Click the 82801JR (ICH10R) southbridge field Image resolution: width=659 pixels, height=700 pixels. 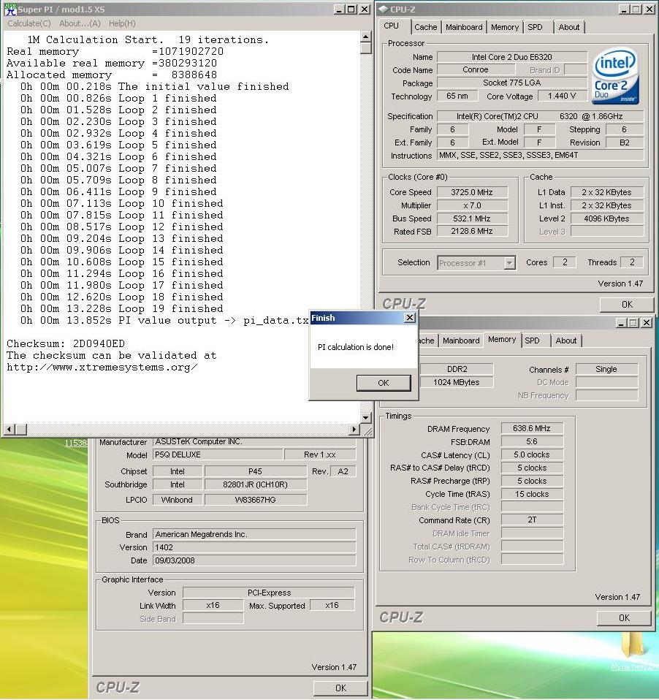tap(256, 485)
